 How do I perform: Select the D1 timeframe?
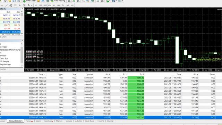point(63,5)
